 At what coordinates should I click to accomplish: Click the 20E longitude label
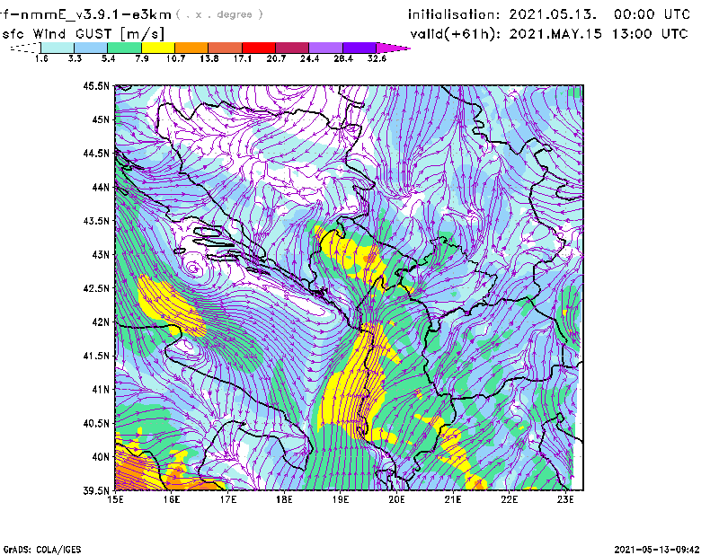pos(396,499)
